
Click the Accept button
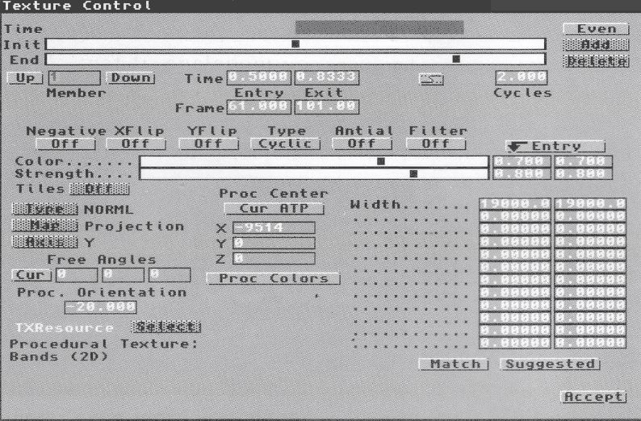pos(593,397)
